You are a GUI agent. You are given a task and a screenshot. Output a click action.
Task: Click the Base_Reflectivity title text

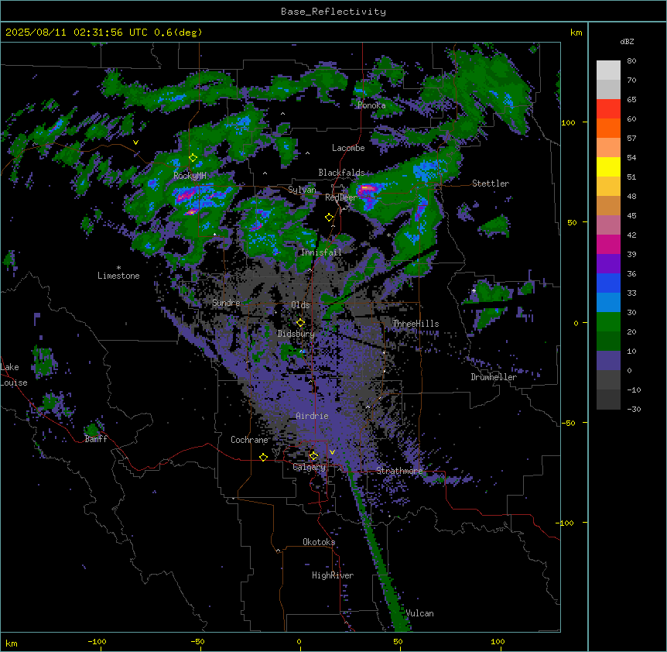pos(333,12)
